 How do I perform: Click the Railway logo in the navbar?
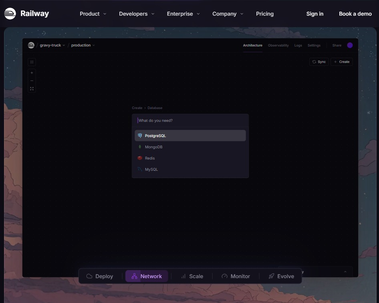pos(26,13)
